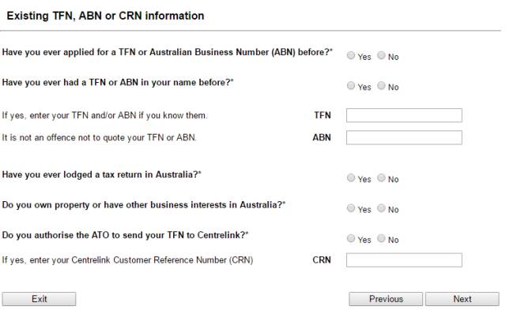
Task: Choose Yes for had a TFN or ABN in your name
Action: coord(351,86)
